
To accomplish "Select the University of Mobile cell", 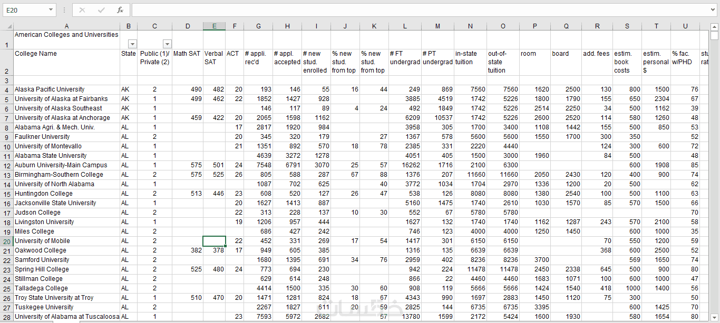I will [66, 241].
